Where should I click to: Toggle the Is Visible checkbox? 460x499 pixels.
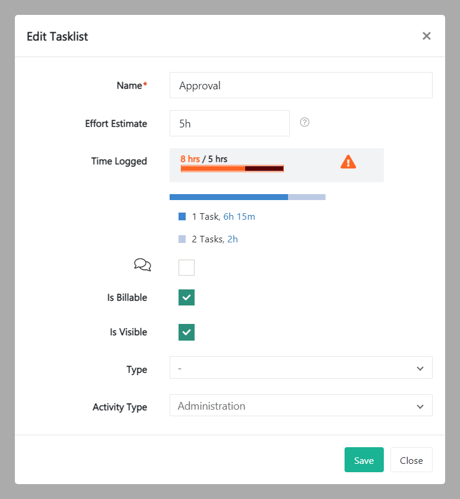[x=186, y=332]
